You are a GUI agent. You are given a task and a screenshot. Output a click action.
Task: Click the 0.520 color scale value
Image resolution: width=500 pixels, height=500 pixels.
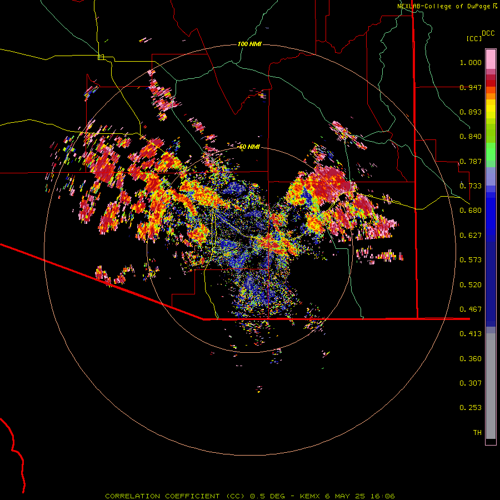pos(471,285)
